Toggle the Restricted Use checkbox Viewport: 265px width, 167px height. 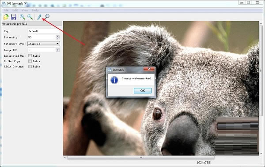pos(30,56)
